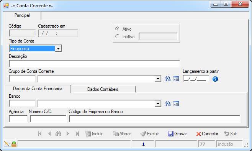Switch to the Dados Contábeis tab
The width and height of the screenshot is (252, 151).
tap(103, 89)
